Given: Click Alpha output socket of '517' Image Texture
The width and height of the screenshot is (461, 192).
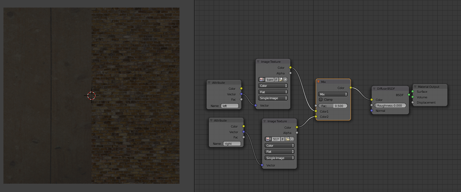Looking at the screenshot, I should click(297, 132).
